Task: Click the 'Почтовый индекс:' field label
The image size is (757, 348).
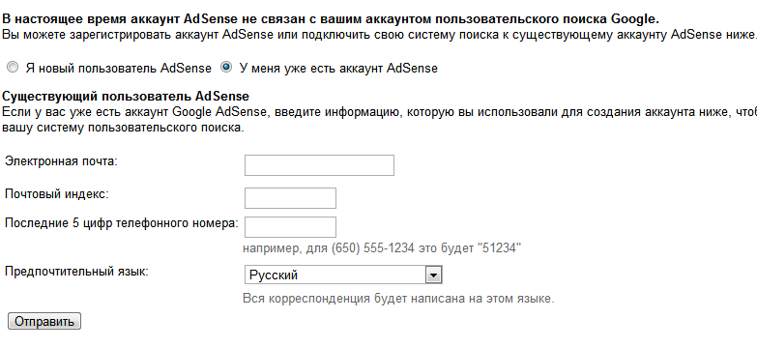Action: 57,194
